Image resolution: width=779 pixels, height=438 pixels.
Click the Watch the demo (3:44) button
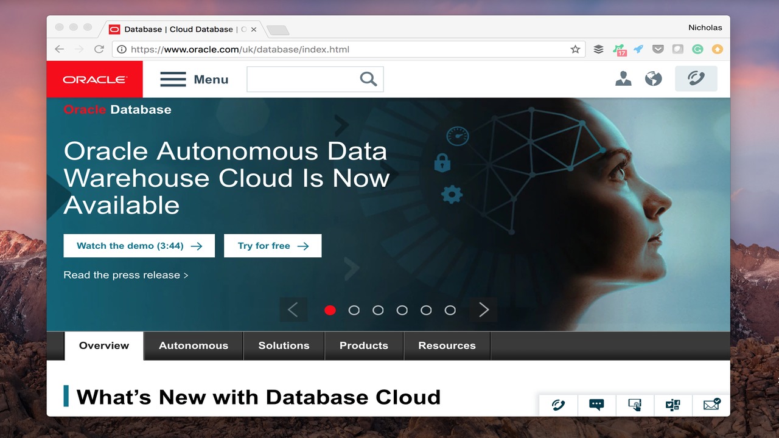[x=139, y=246]
